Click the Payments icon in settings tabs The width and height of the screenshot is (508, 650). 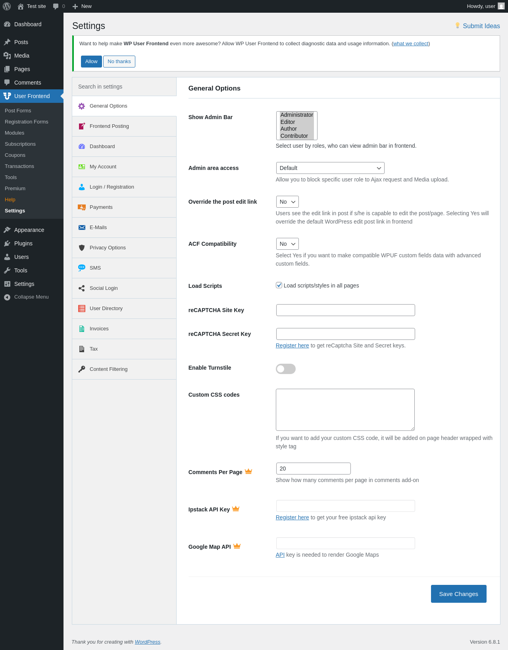82,207
